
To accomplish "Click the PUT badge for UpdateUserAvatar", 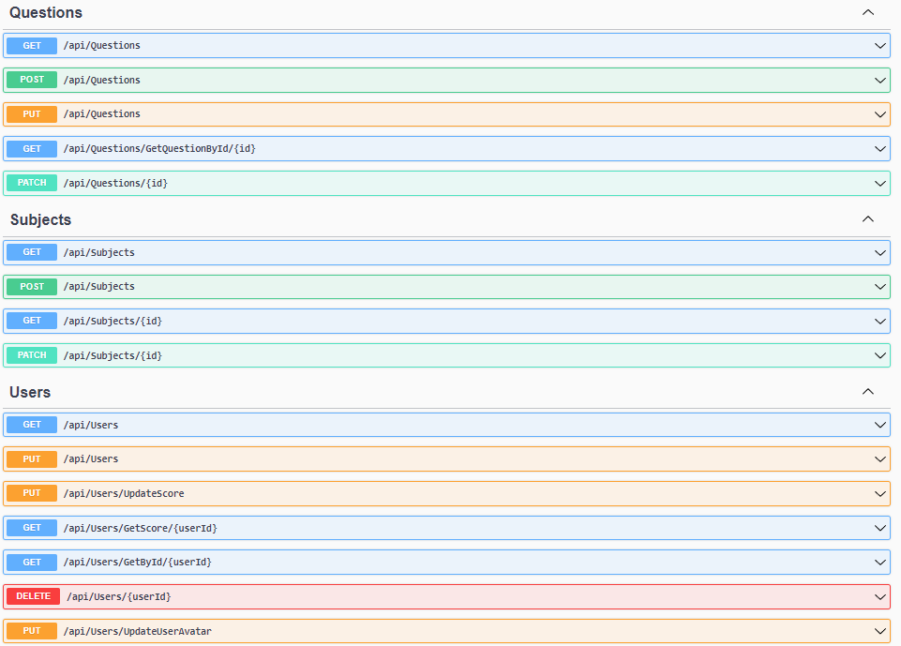I will 32,631.
